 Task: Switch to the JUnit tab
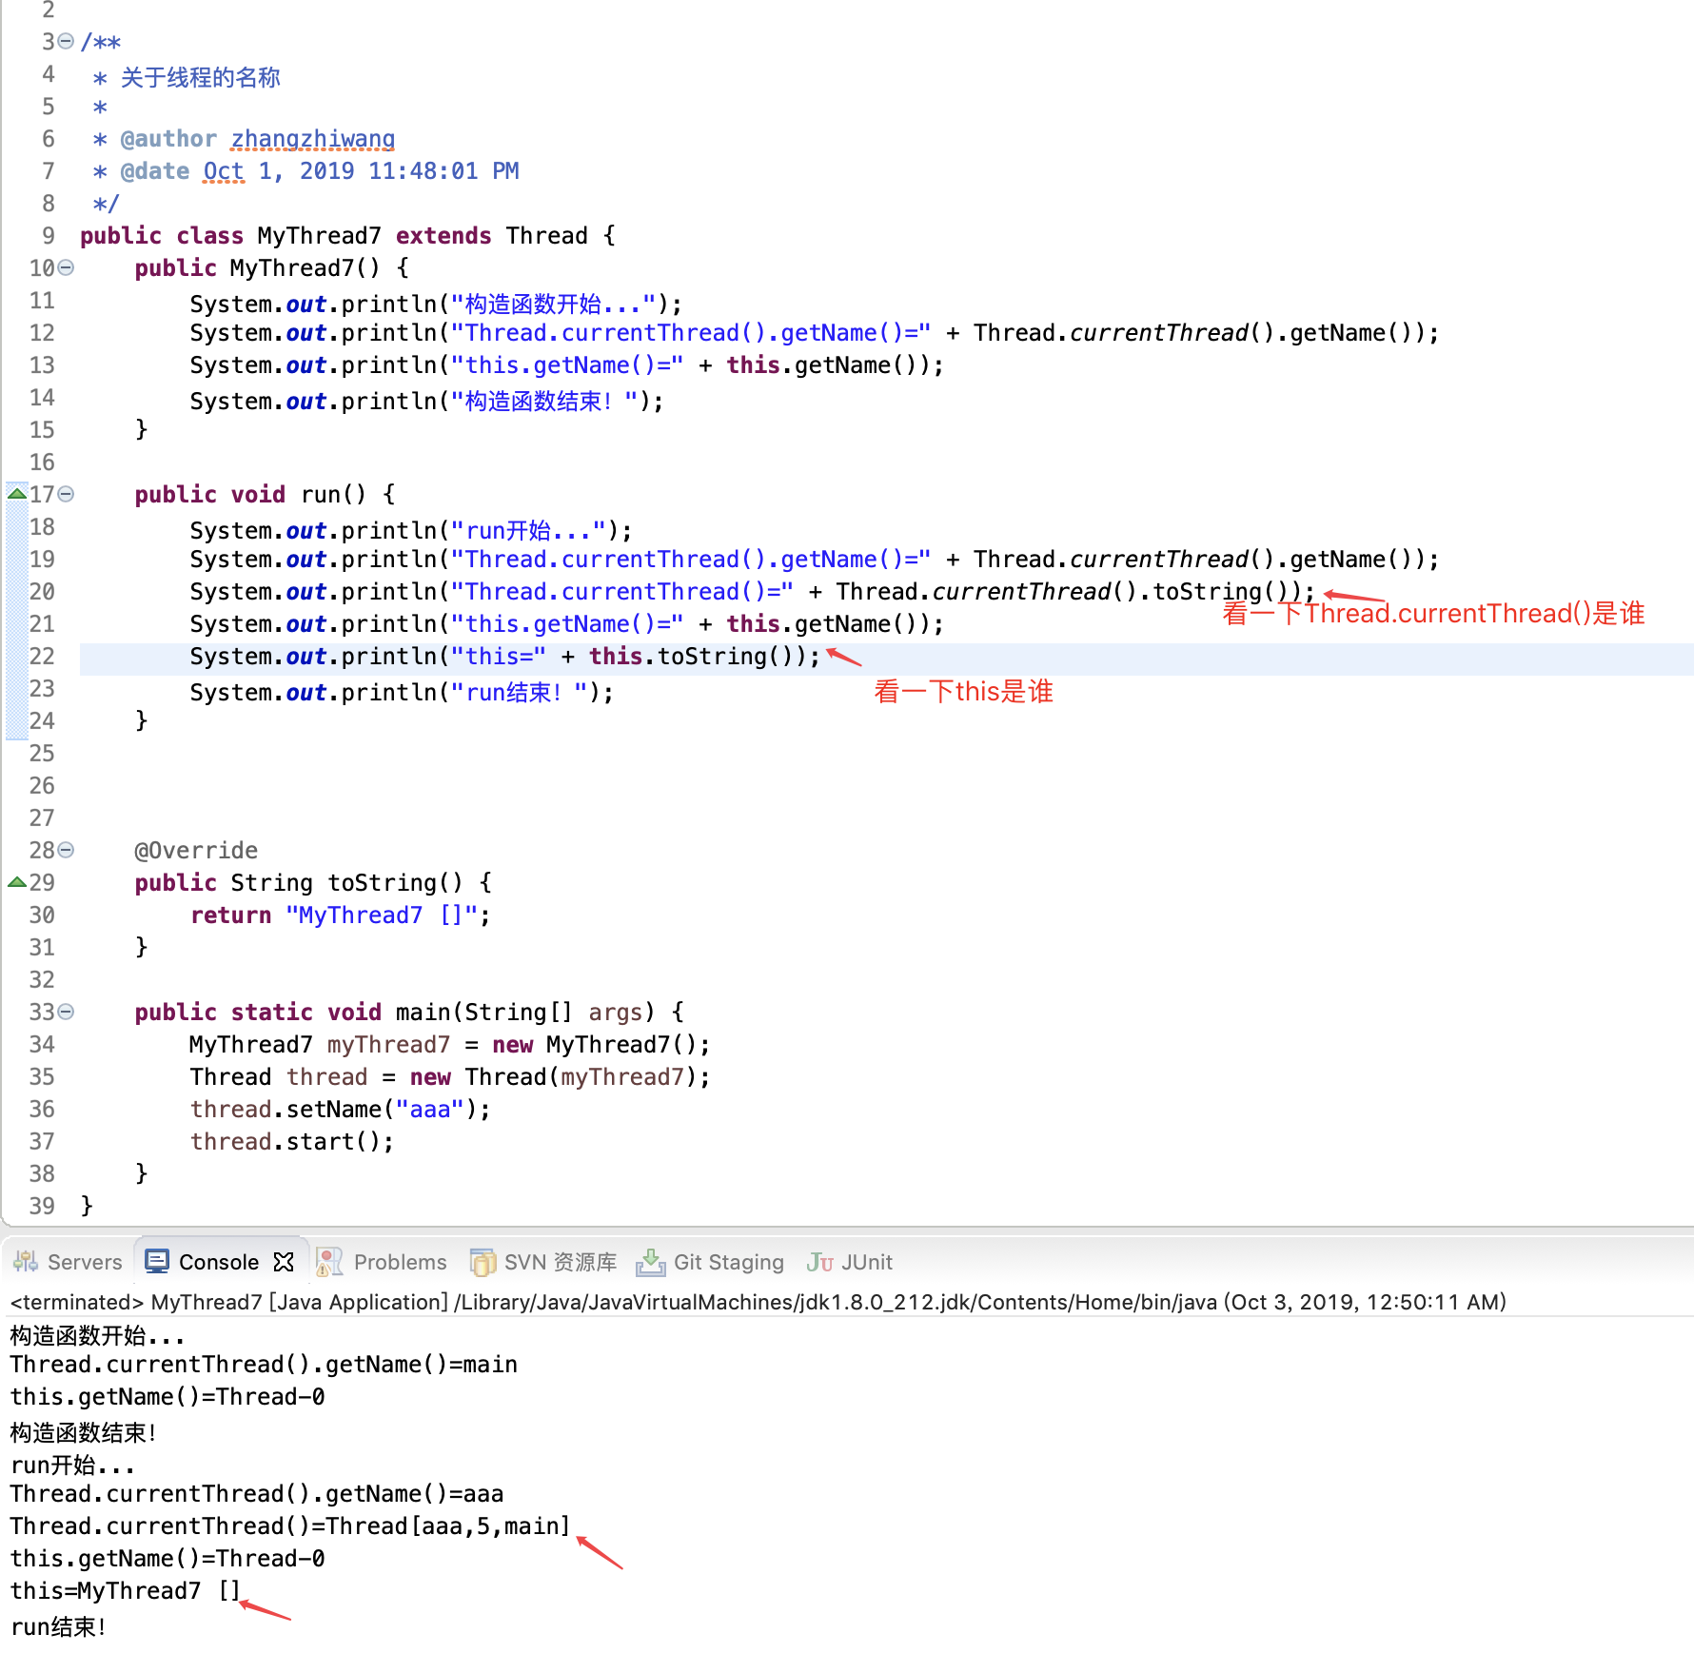[x=868, y=1261]
